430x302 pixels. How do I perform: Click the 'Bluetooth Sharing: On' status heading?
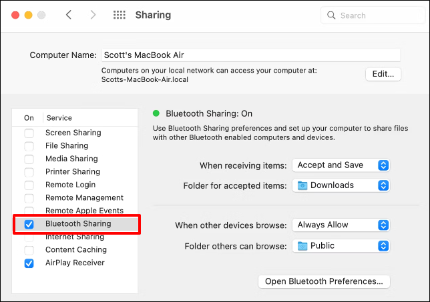point(209,113)
